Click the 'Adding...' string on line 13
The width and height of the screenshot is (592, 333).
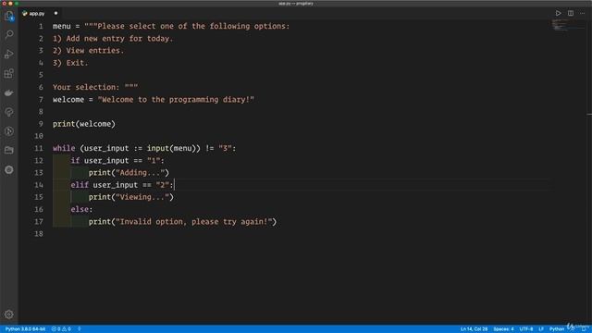click(140, 173)
